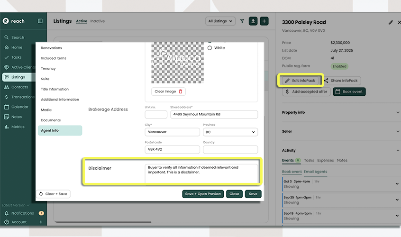Open the All Listings dropdown

pos(221,21)
